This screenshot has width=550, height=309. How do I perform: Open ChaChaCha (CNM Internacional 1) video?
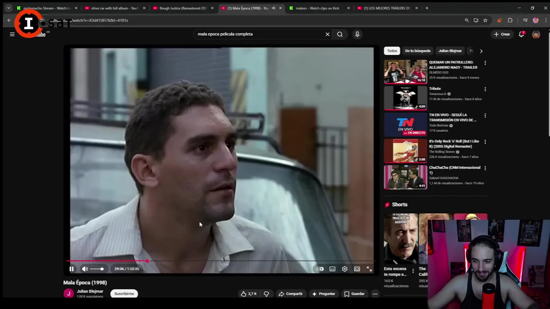click(405, 176)
